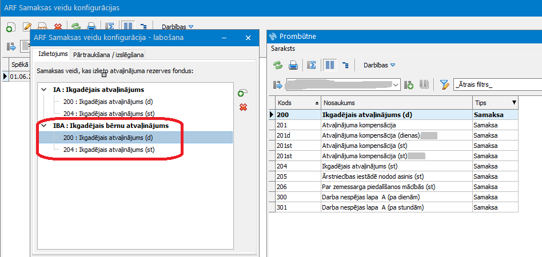
Task: Open the Tips column filter arrow
Action: pyautogui.click(x=514, y=102)
